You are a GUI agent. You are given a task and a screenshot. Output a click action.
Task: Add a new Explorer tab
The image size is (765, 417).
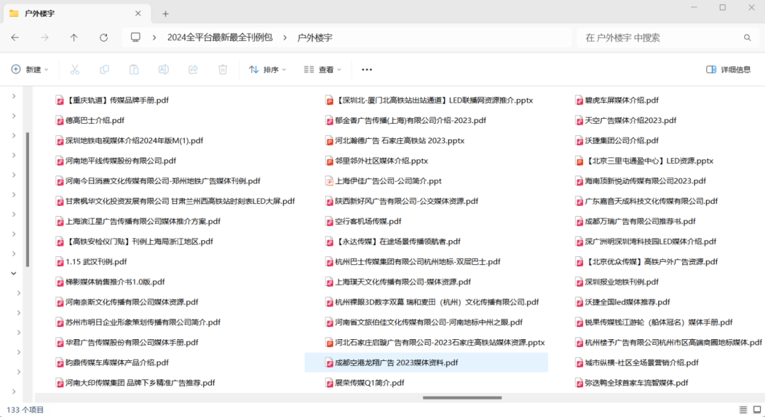[165, 13]
